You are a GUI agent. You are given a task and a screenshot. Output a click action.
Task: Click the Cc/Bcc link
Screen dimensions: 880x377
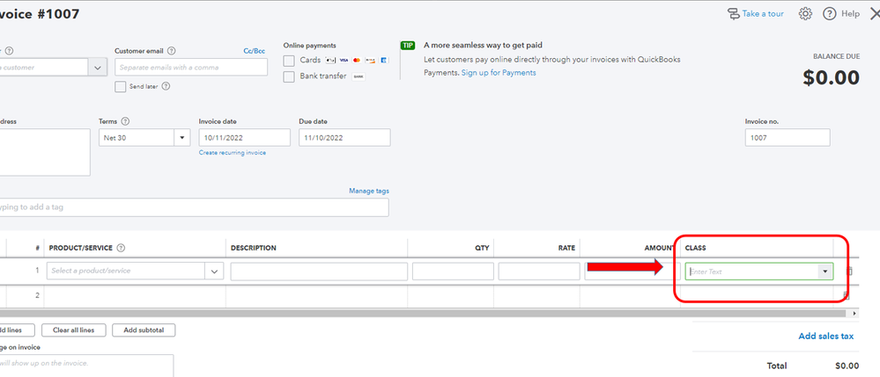point(255,51)
